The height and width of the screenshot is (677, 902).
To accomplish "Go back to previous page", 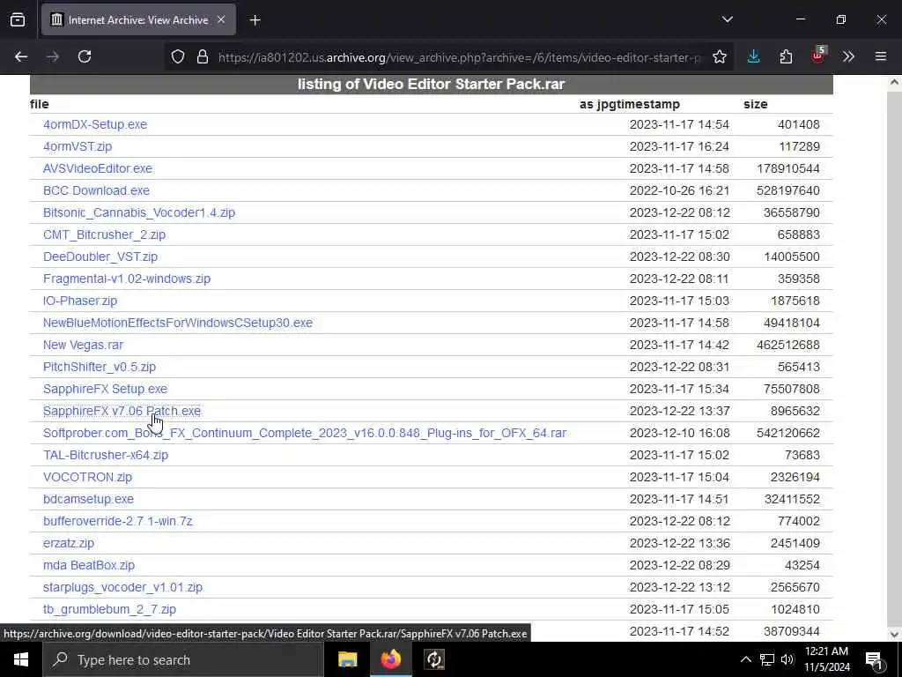I will (x=21, y=56).
